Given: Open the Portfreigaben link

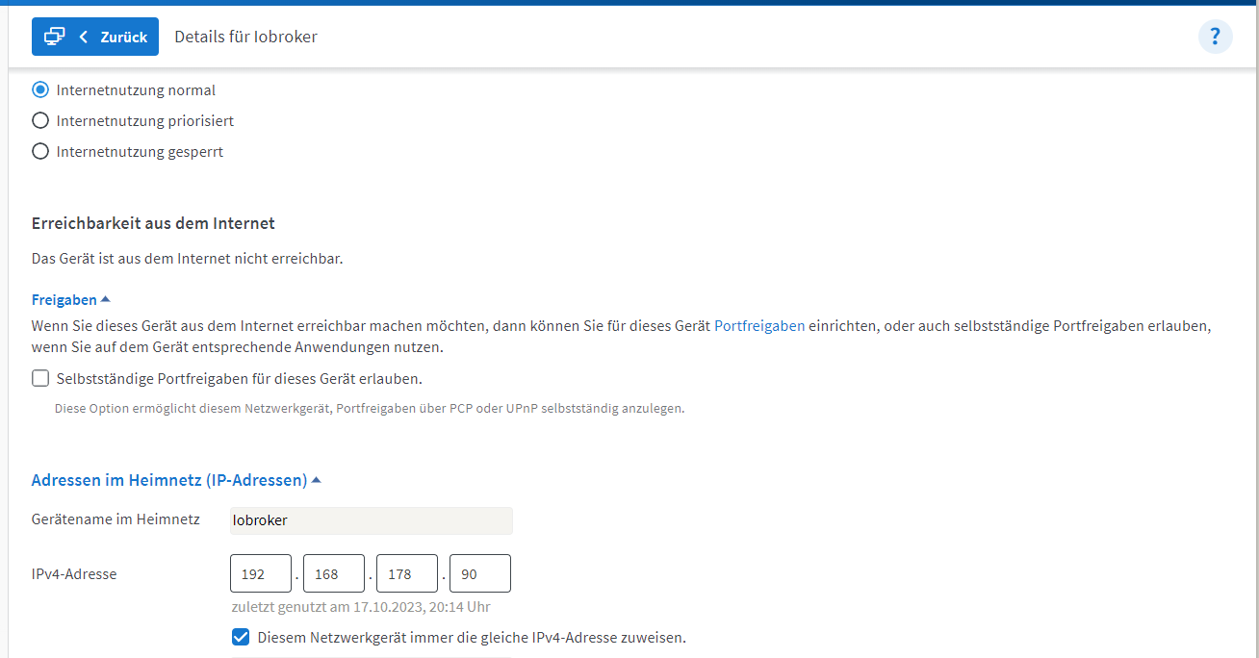Looking at the screenshot, I should pyautogui.click(x=759, y=326).
